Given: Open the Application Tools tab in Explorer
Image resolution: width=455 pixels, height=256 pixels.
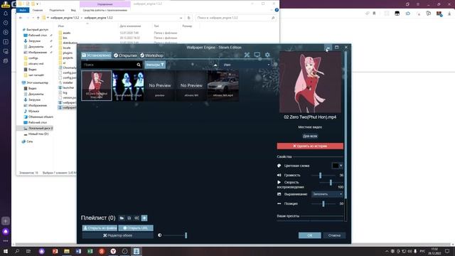Looking at the screenshot, I should (105, 10).
